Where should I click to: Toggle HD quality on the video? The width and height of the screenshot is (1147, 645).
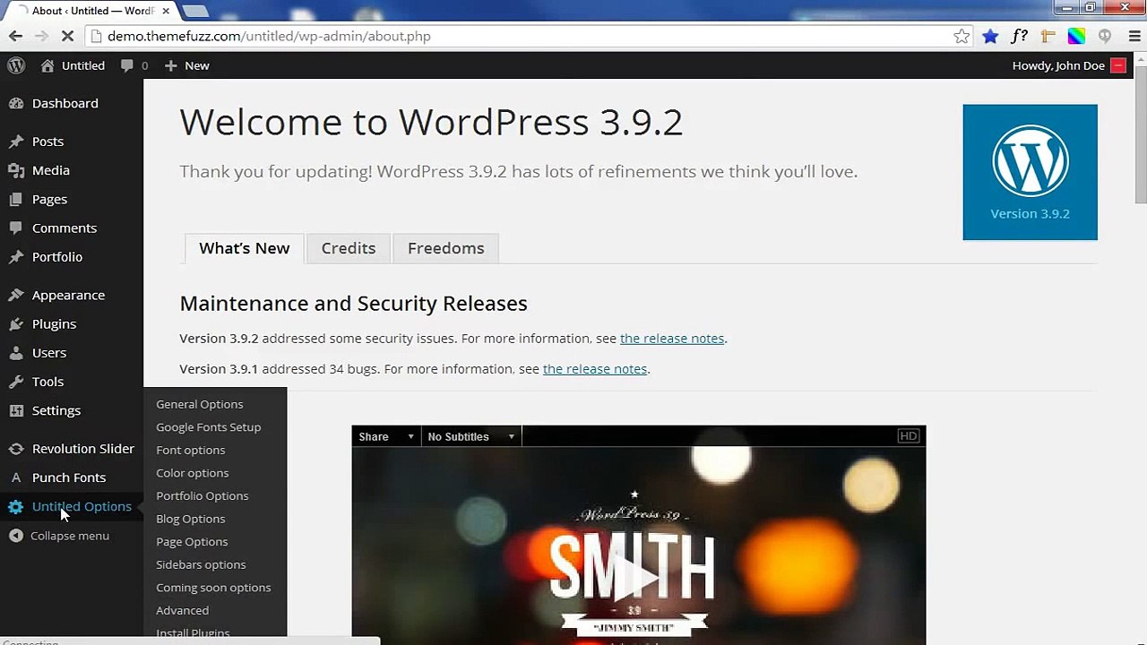point(909,436)
